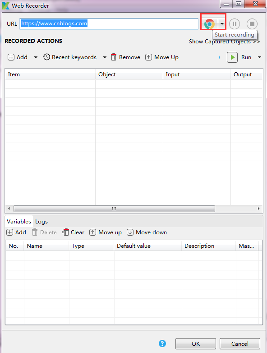Expand the Add actions dropdown arrow
Image resolution: width=267 pixels, height=353 pixels.
[x=36, y=57]
